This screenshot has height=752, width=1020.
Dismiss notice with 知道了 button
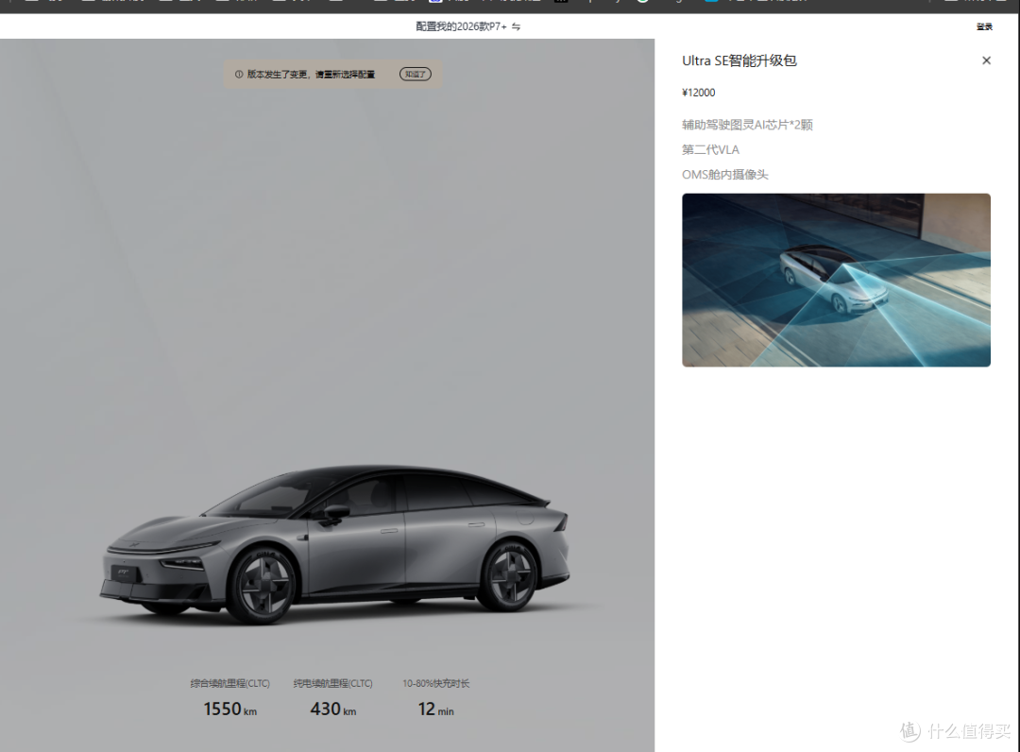415,74
